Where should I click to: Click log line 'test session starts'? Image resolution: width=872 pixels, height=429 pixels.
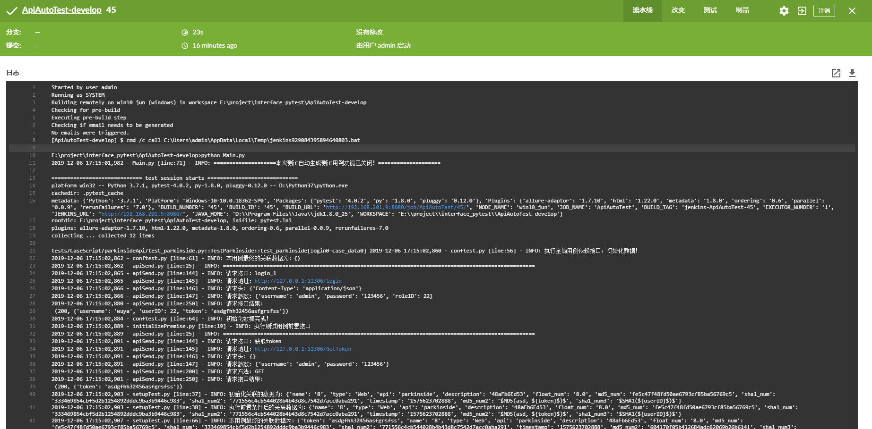pos(174,178)
